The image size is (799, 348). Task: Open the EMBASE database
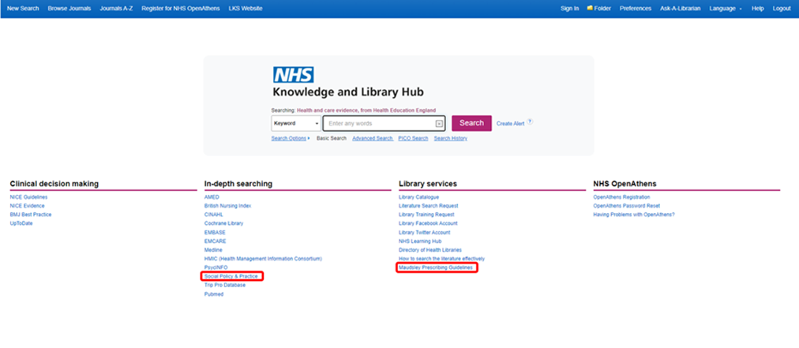215,232
